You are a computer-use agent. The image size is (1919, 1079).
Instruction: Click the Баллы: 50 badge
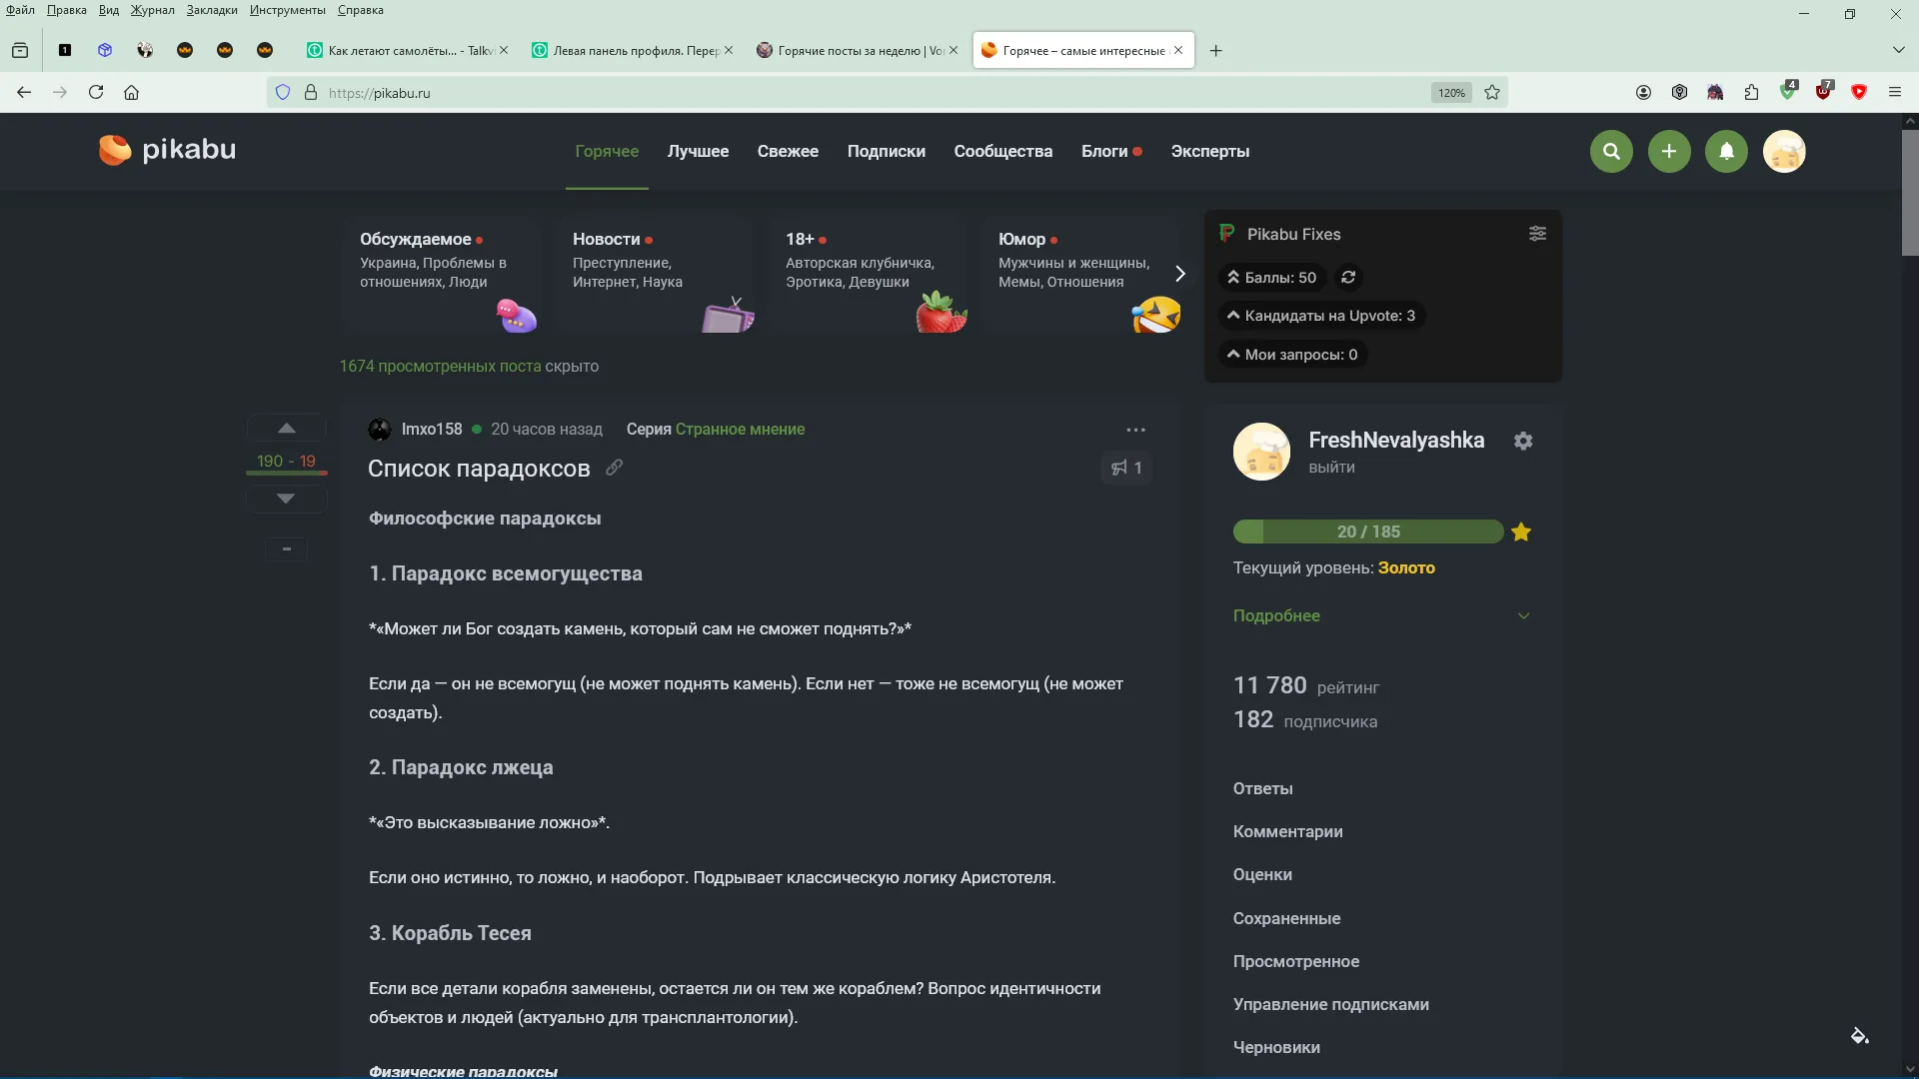coord(1272,278)
